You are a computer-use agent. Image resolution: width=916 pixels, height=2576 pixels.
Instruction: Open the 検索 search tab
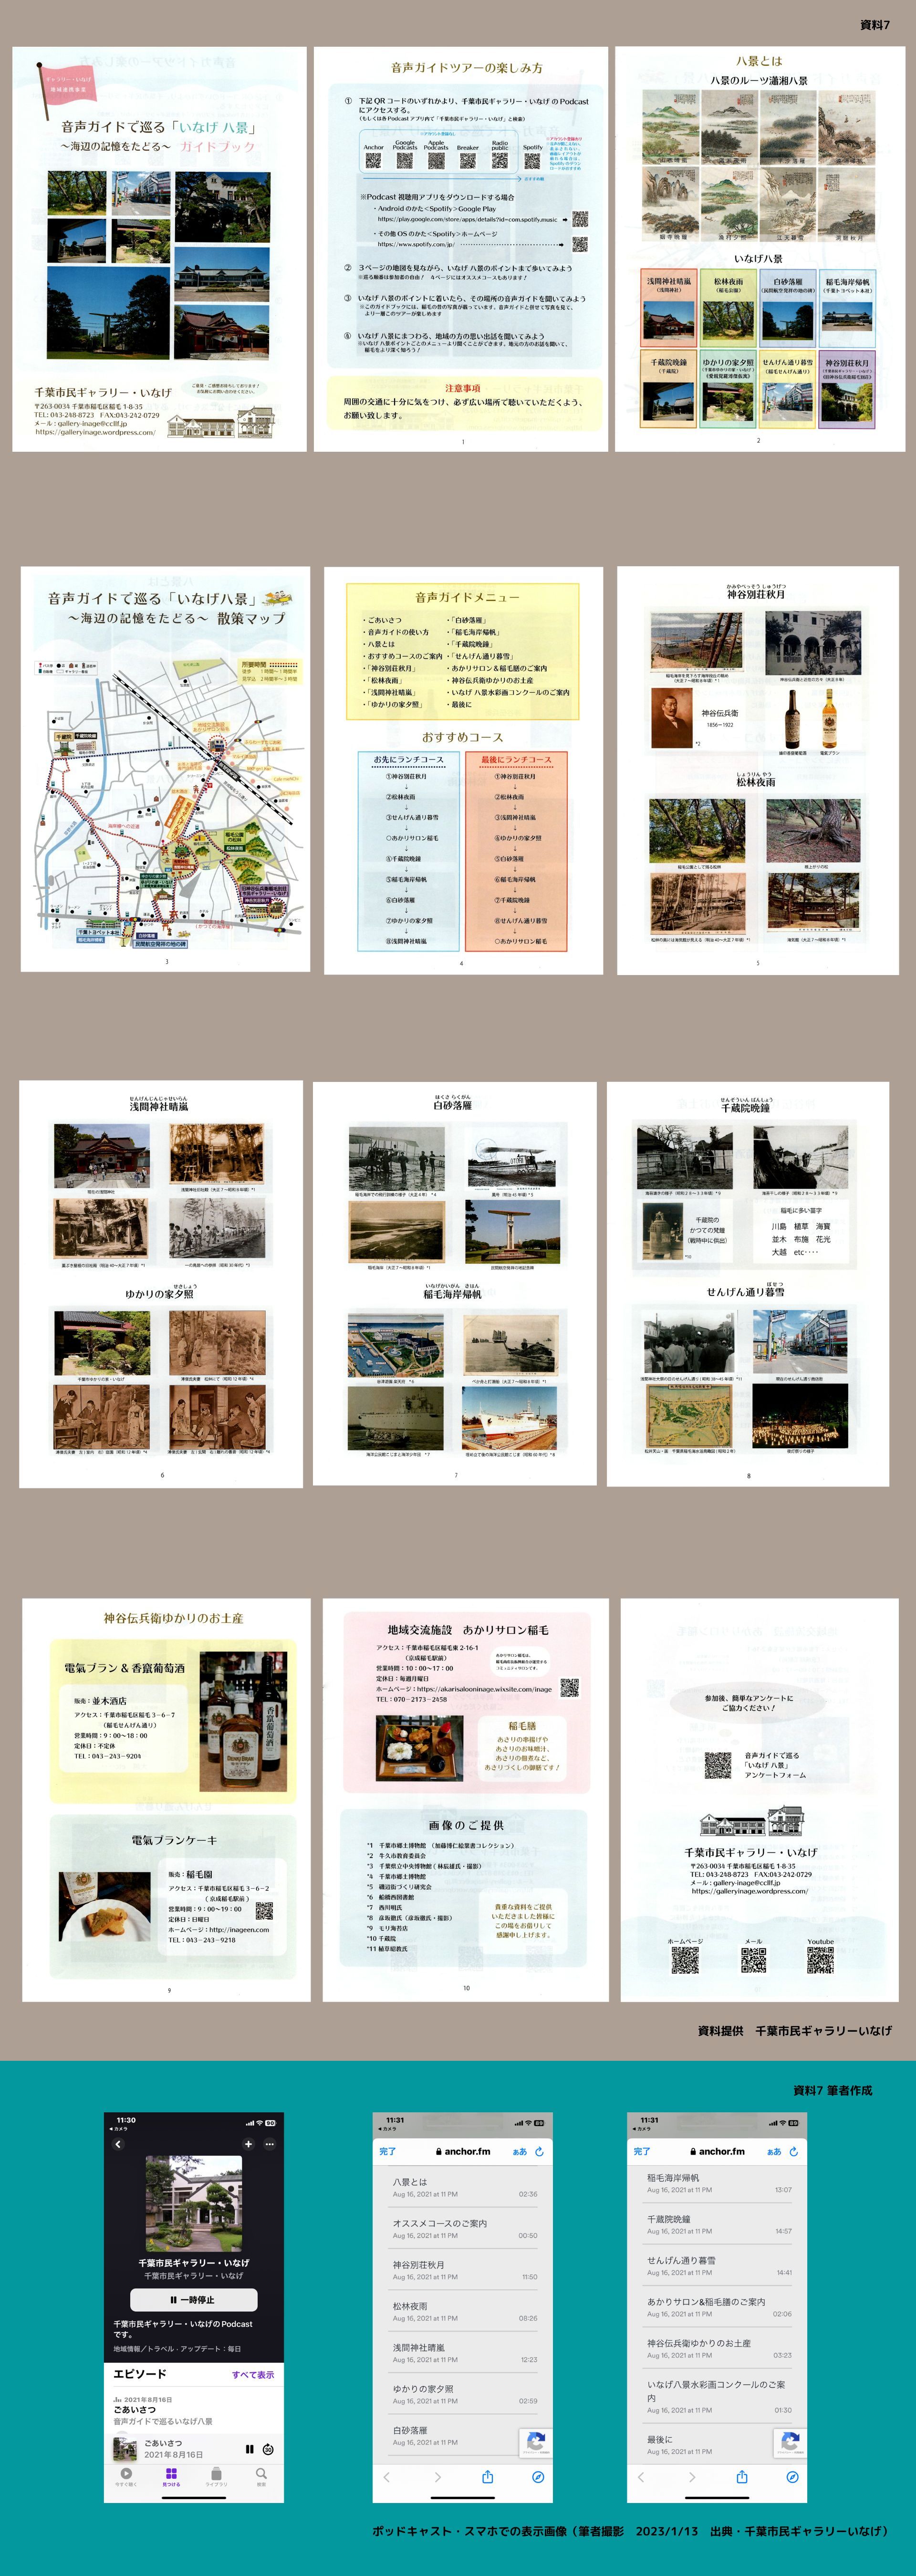tap(261, 2477)
